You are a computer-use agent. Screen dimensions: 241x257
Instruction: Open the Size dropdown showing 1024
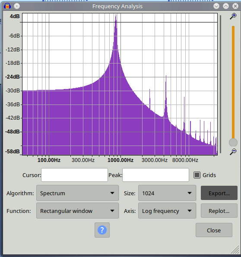coord(167,193)
